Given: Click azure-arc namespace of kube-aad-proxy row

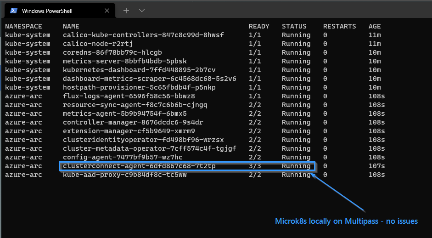Looking at the screenshot, I should pyautogui.click(x=23, y=175).
